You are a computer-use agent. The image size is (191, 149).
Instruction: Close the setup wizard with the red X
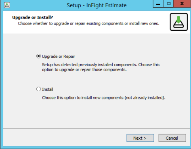[182, 4]
